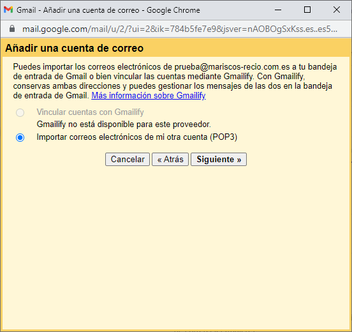Click the Gmail logo in the title bar
The image size is (352, 332).
click(8, 10)
